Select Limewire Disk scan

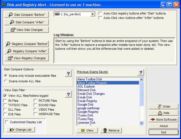click(108, 123)
